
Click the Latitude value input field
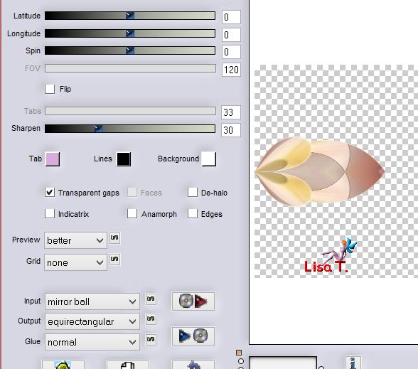231,17
